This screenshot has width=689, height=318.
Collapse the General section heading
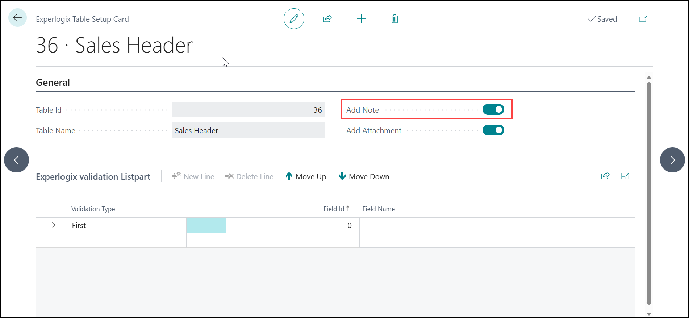point(53,83)
